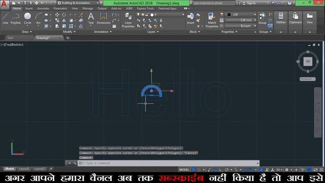Image resolution: width=325 pixels, height=183 pixels.
Task: Expand the Annotation panel
Action: (x=103, y=32)
